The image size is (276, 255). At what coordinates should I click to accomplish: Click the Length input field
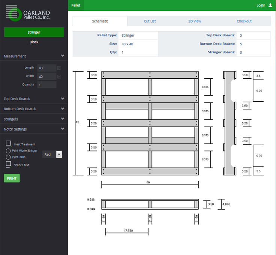pos(47,68)
